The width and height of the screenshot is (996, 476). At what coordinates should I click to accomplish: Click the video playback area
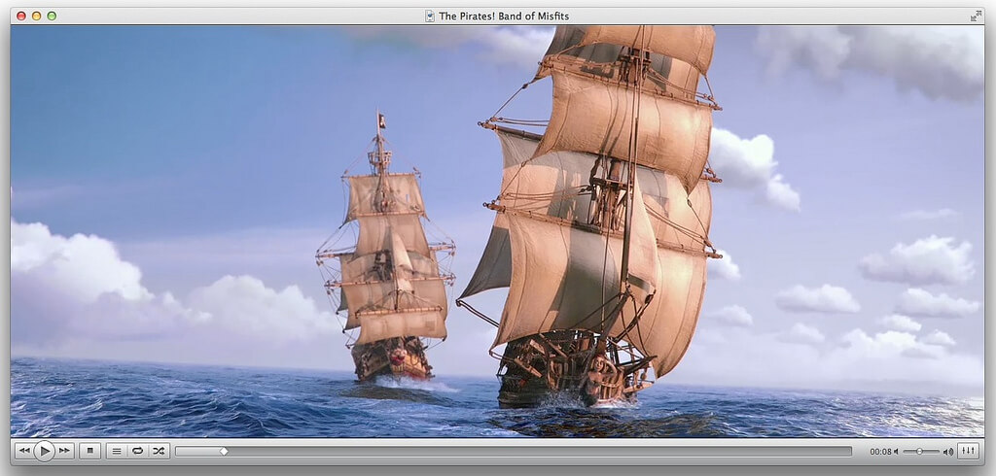[x=497, y=231]
